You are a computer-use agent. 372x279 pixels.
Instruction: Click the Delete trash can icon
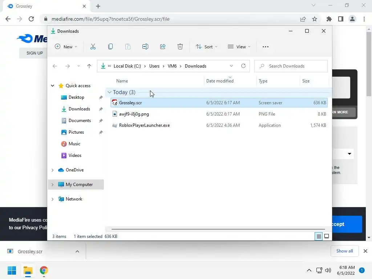tap(180, 47)
